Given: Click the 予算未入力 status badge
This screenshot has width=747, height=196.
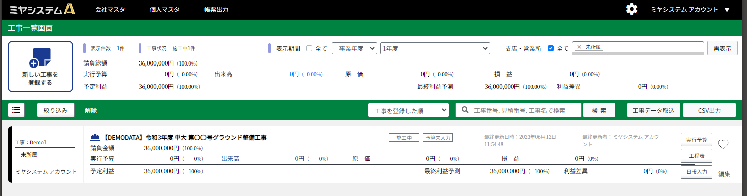Looking at the screenshot, I should click(438, 137).
